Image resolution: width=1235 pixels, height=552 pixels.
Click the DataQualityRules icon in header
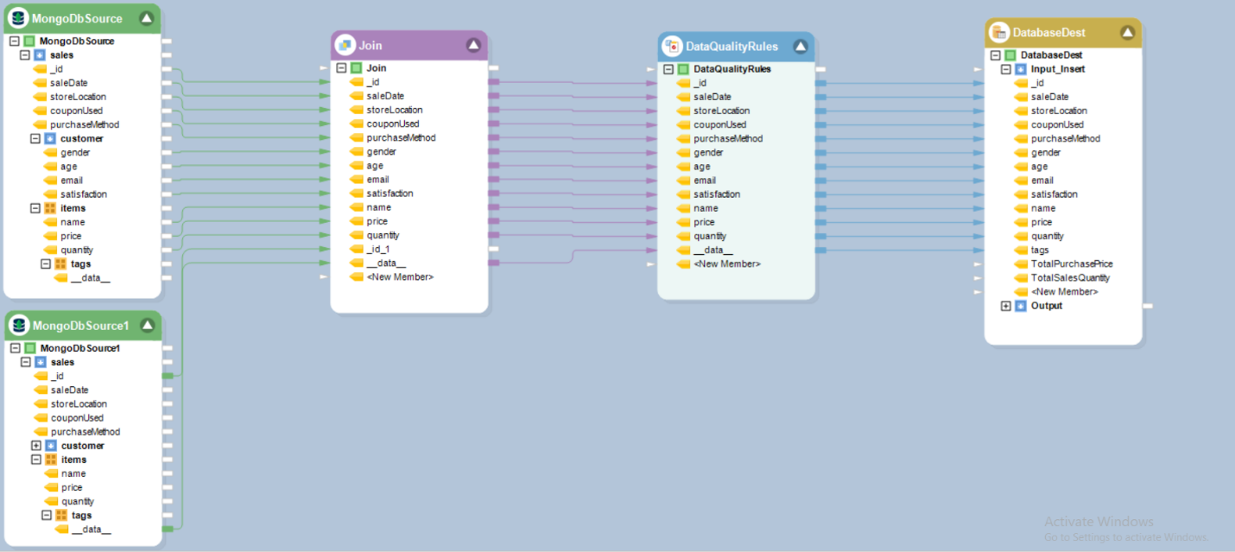click(x=672, y=47)
